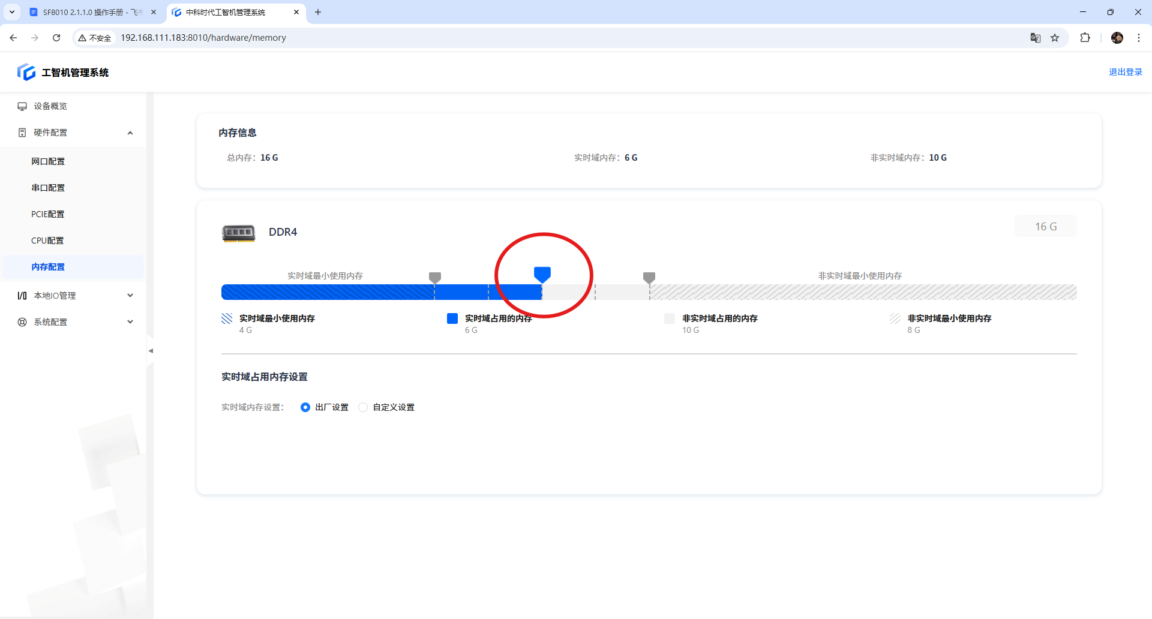Click the DDR4 memory module icon
This screenshot has width=1152, height=619.
point(238,233)
